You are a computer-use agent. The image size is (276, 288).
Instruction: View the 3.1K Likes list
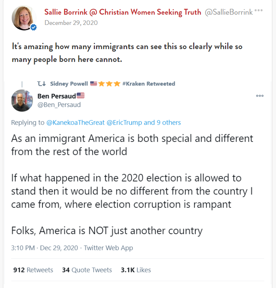(136, 270)
